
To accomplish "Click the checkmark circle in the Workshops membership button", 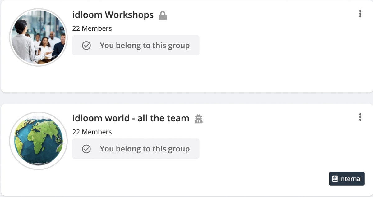I will pyautogui.click(x=86, y=46).
